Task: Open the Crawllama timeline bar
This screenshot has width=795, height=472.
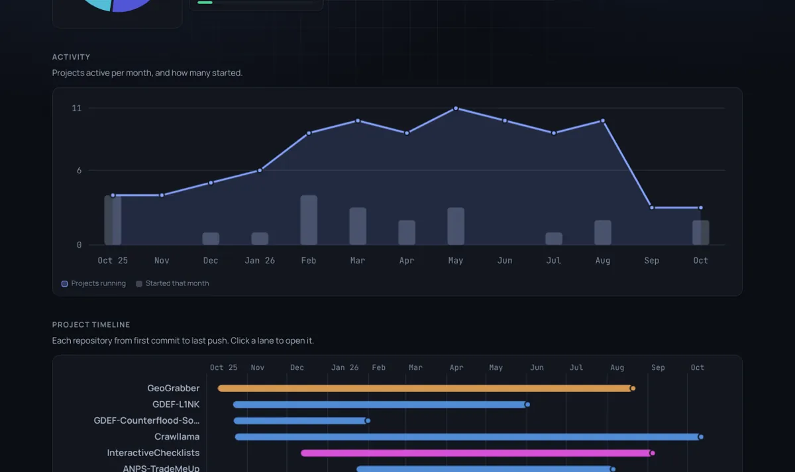Action: tap(468, 437)
